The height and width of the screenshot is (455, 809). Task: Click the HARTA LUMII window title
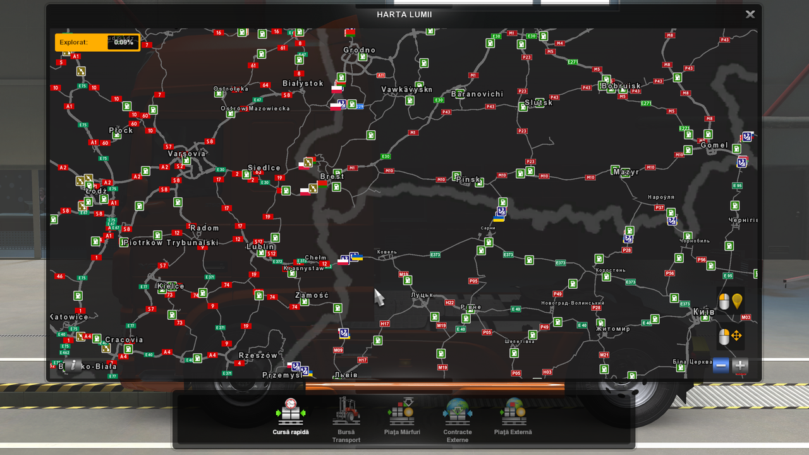pyautogui.click(x=404, y=15)
